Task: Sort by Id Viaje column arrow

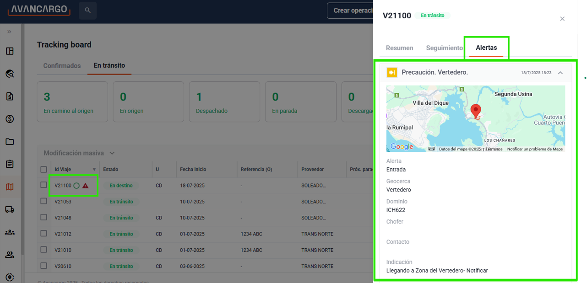Action: pyautogui.click(x=94, y=170)
